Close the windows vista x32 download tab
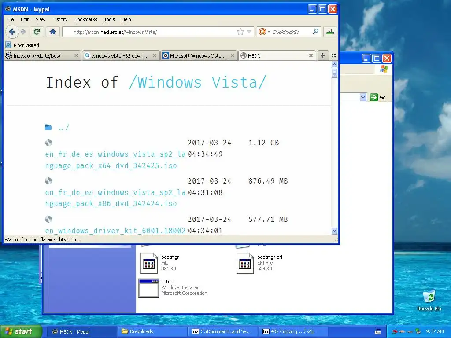Screen dimensions: 451x338 coord(155,55)
